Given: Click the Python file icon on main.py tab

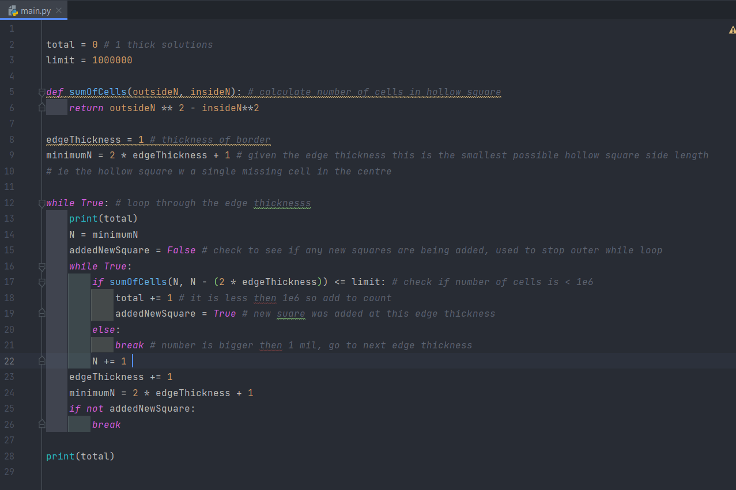Looking at the screenshot, I should click(x=13, y=10).
